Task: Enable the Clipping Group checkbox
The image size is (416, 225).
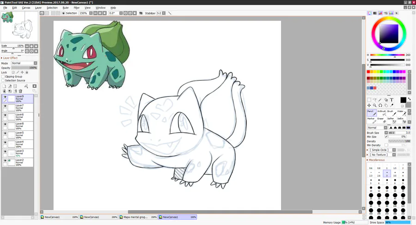Action: click(x=3, y=76)
